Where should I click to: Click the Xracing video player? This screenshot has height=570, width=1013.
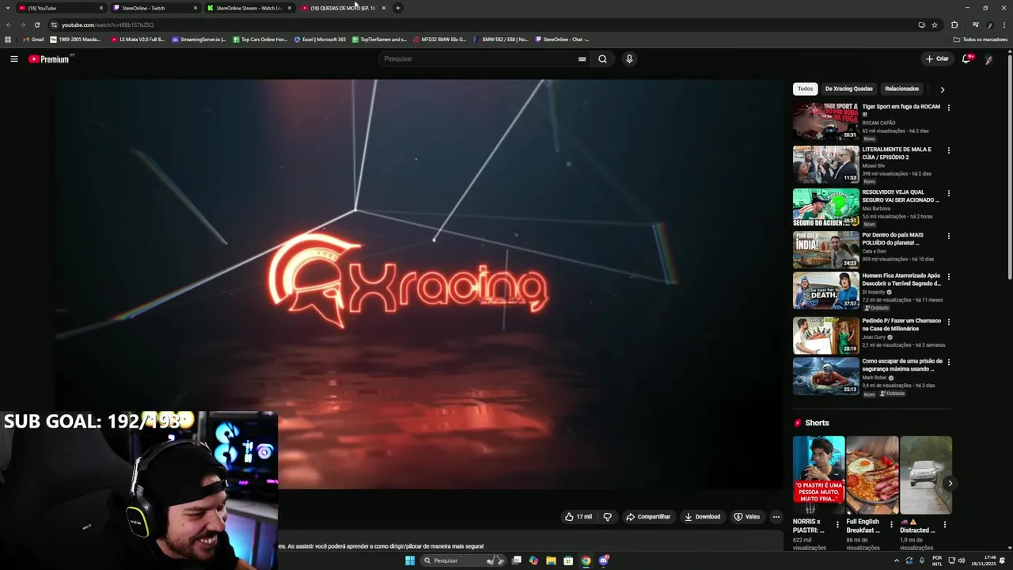point(419,283)
